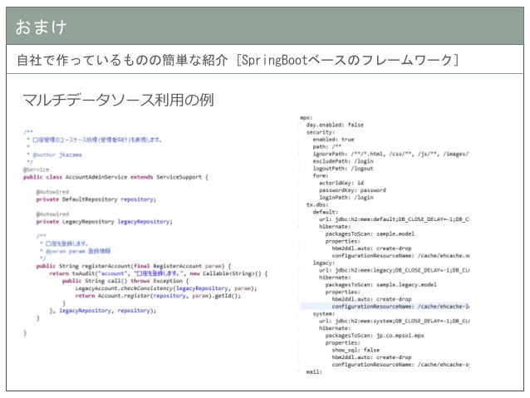Click the "legacy:" datasource key
The height and width of the screenshot is (398, 530).
click(x=324, y=263)
